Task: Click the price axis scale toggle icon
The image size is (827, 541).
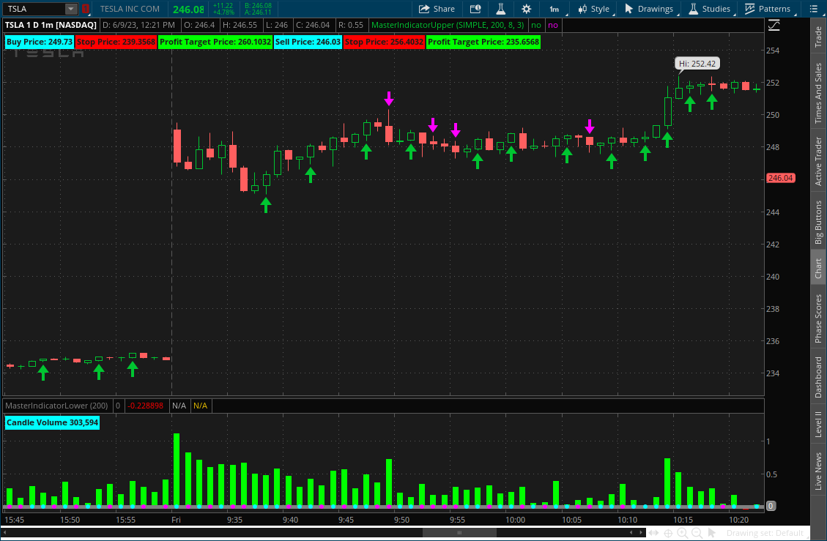Action: coord(774,25)
